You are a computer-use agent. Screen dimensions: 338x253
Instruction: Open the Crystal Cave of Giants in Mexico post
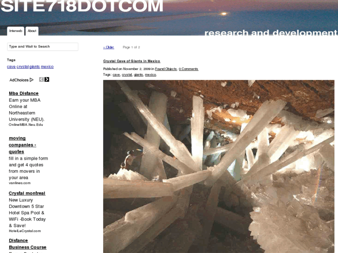pyautogui.click(x=132, y=61)
